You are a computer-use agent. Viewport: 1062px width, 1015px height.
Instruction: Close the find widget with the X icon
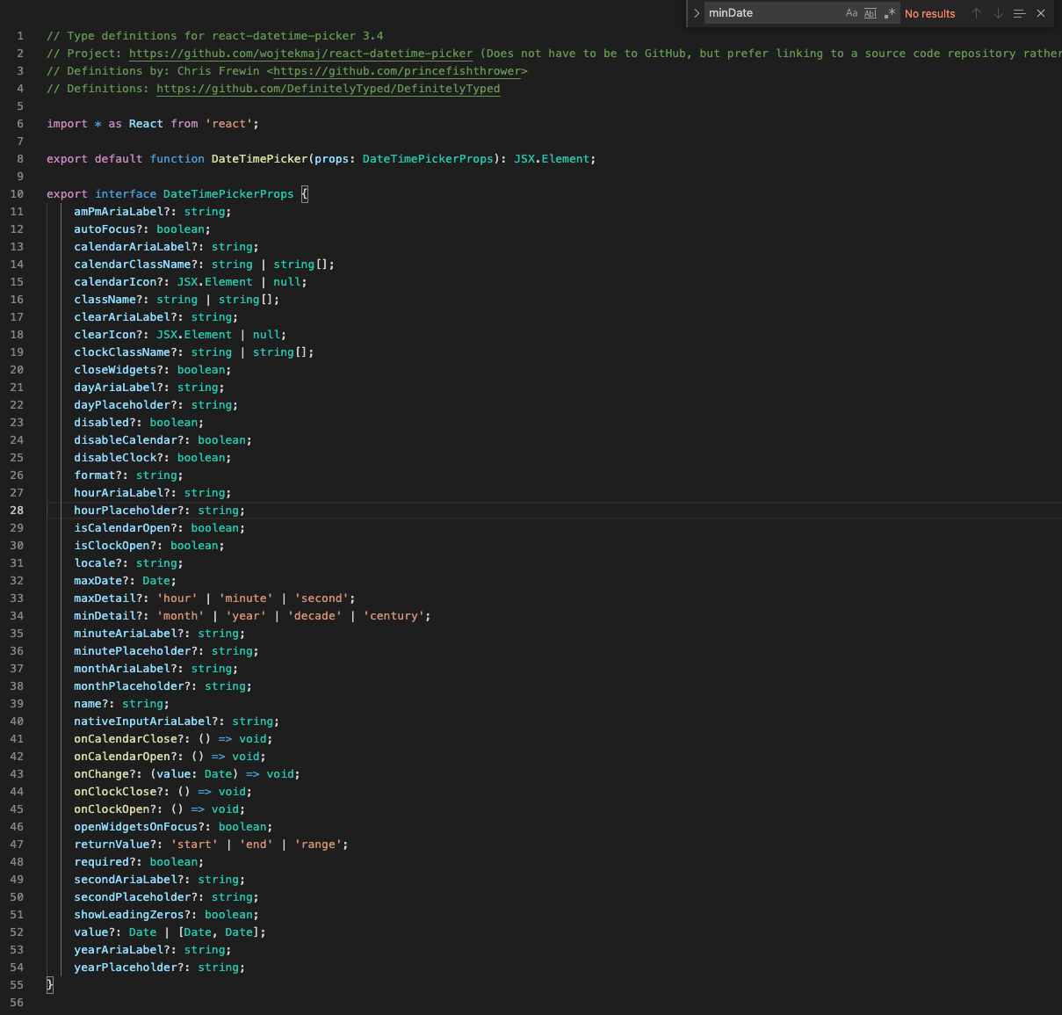point(1041,13)
